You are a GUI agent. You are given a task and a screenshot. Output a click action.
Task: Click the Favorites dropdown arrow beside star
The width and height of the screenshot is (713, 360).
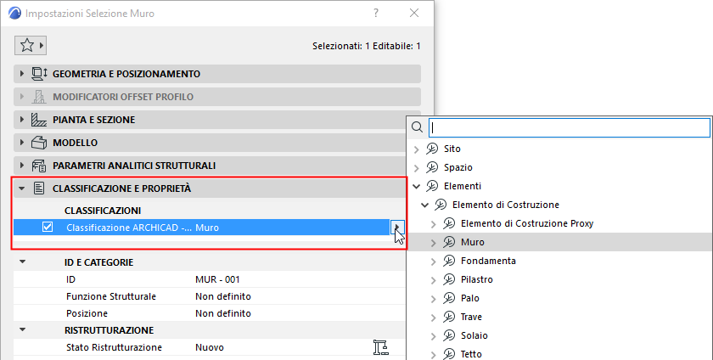(x=42, y=46)
